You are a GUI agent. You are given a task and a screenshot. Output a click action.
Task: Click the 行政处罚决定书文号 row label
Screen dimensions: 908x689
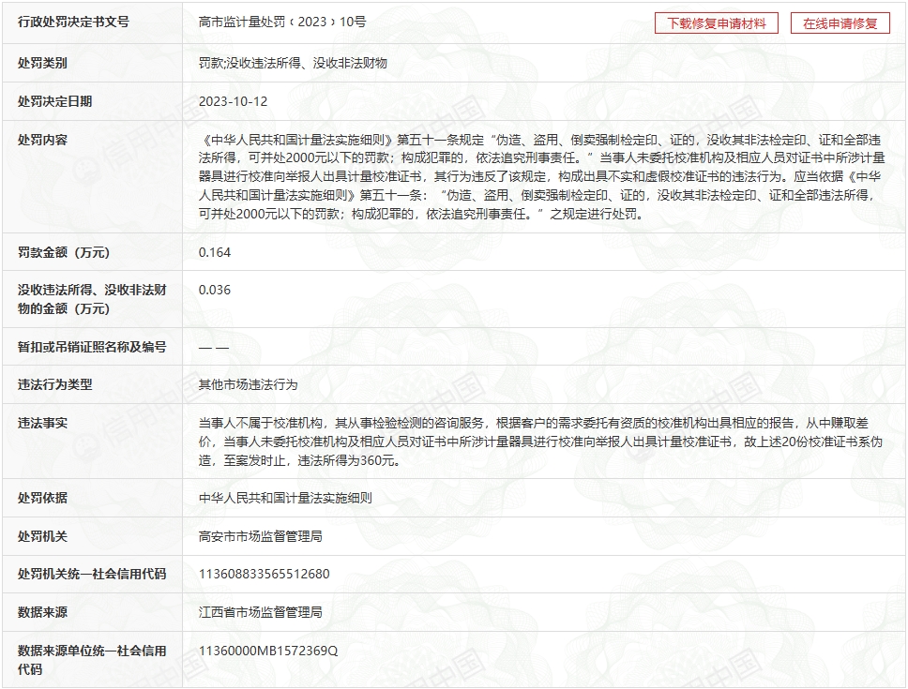[73, 22]
